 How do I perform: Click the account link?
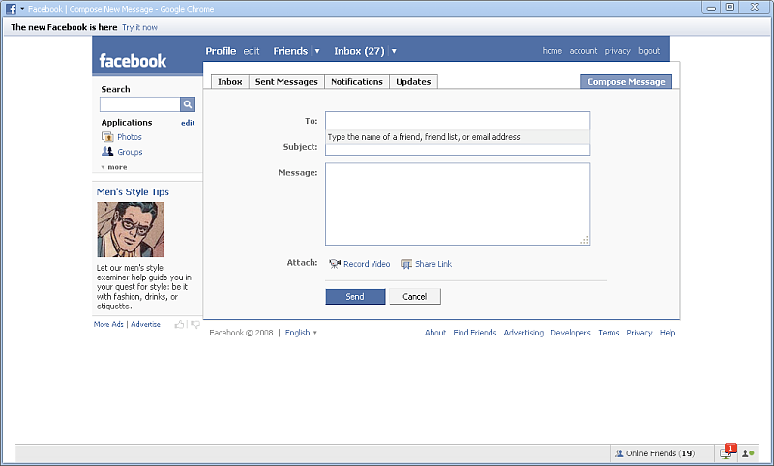pos(583,51)
